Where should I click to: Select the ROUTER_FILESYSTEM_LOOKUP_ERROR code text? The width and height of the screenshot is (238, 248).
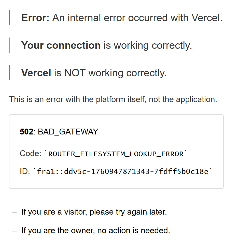pos(116,154)
